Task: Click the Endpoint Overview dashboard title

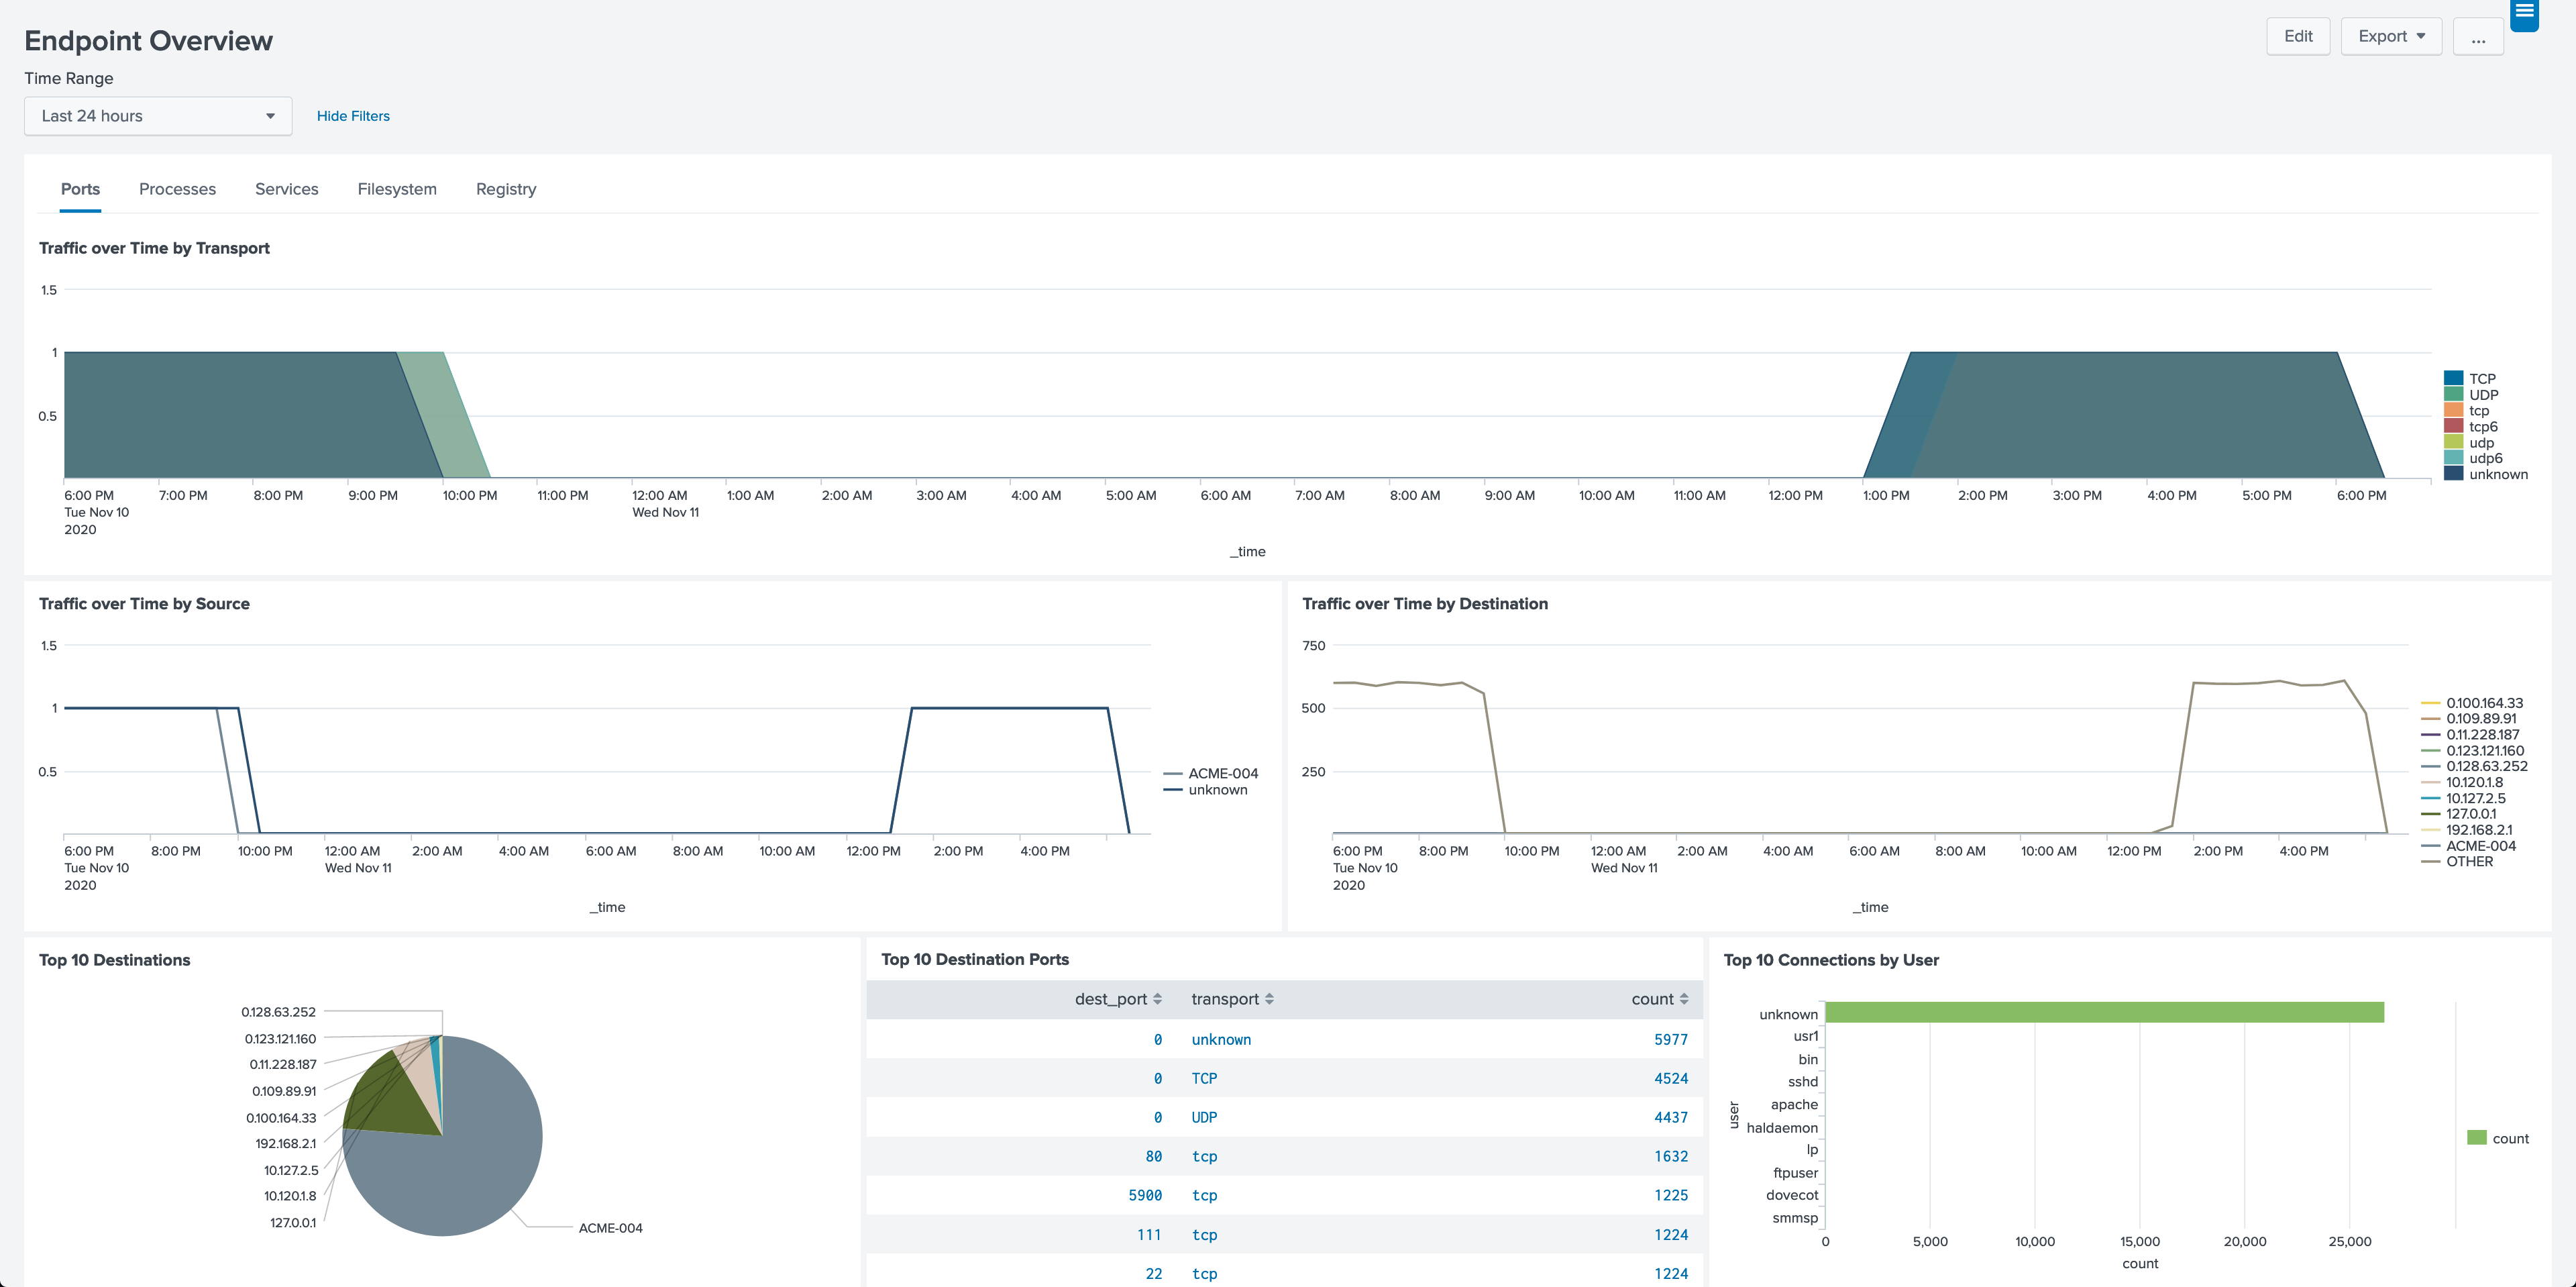Action: click(x=148, y=41)
